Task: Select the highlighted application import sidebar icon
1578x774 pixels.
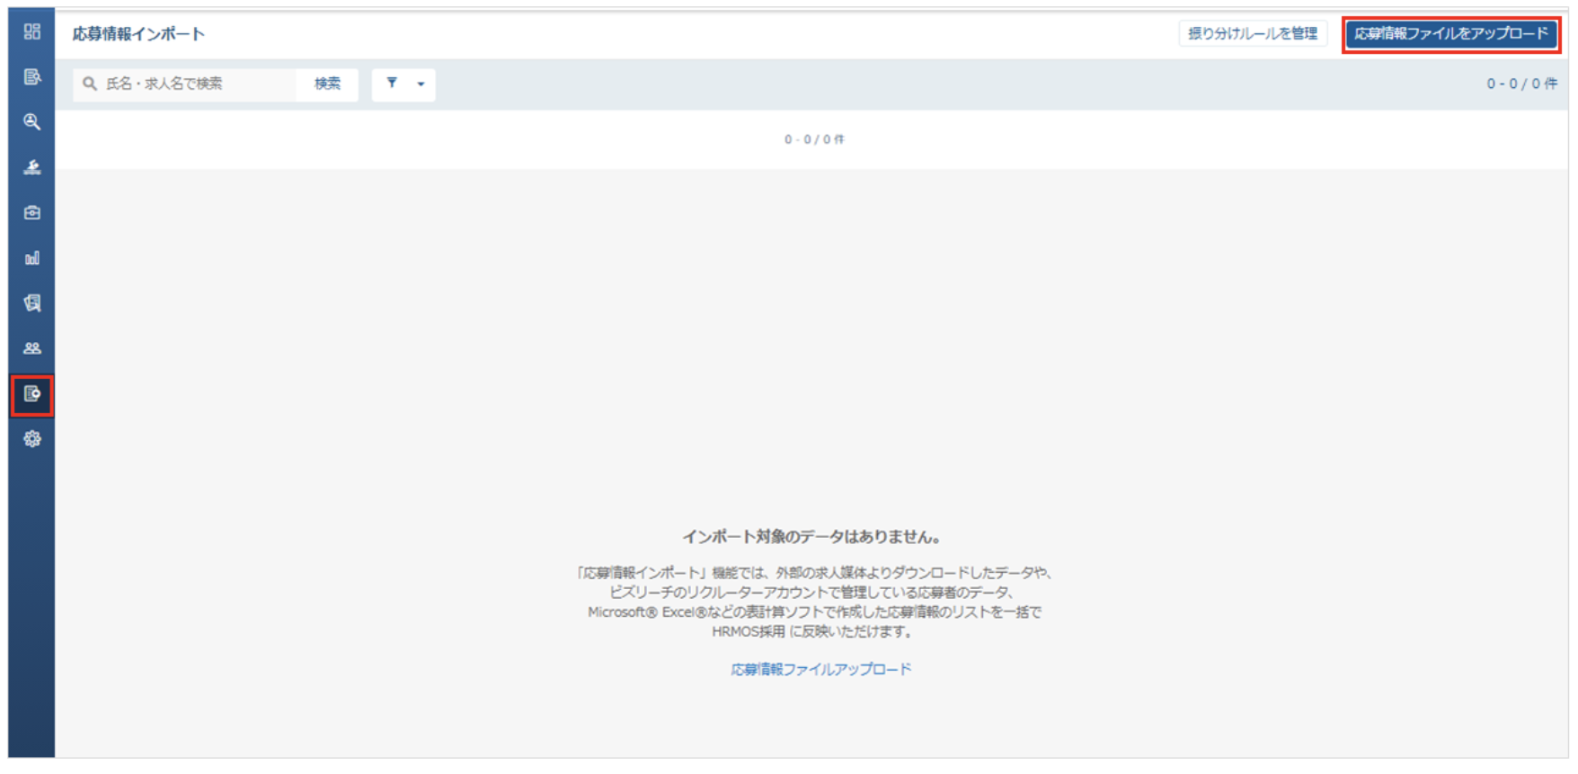Action: coord(32,394)
